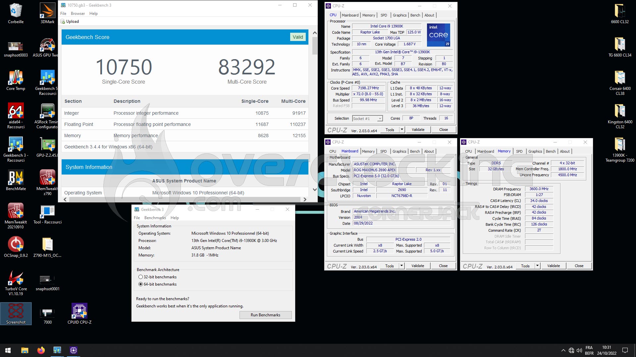Launch the GPU-Z.2.45 desktop icon
This screenshot has height=357, width=636.
(47, 147)
